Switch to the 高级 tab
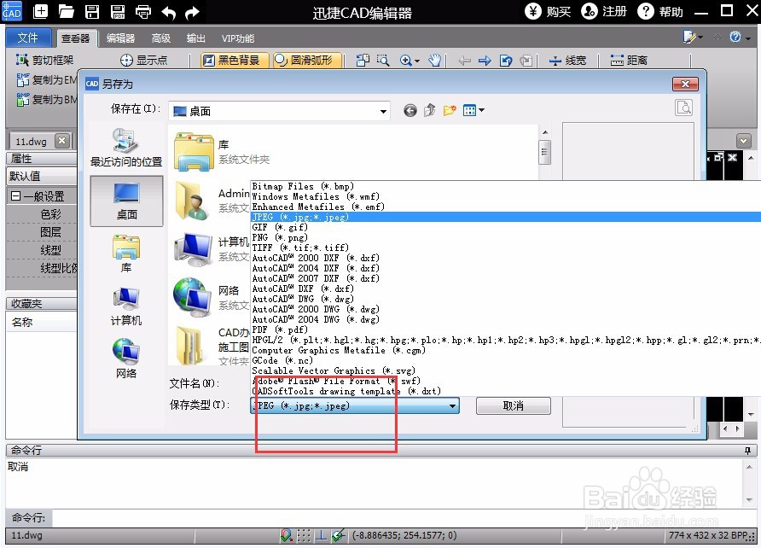 161,38
